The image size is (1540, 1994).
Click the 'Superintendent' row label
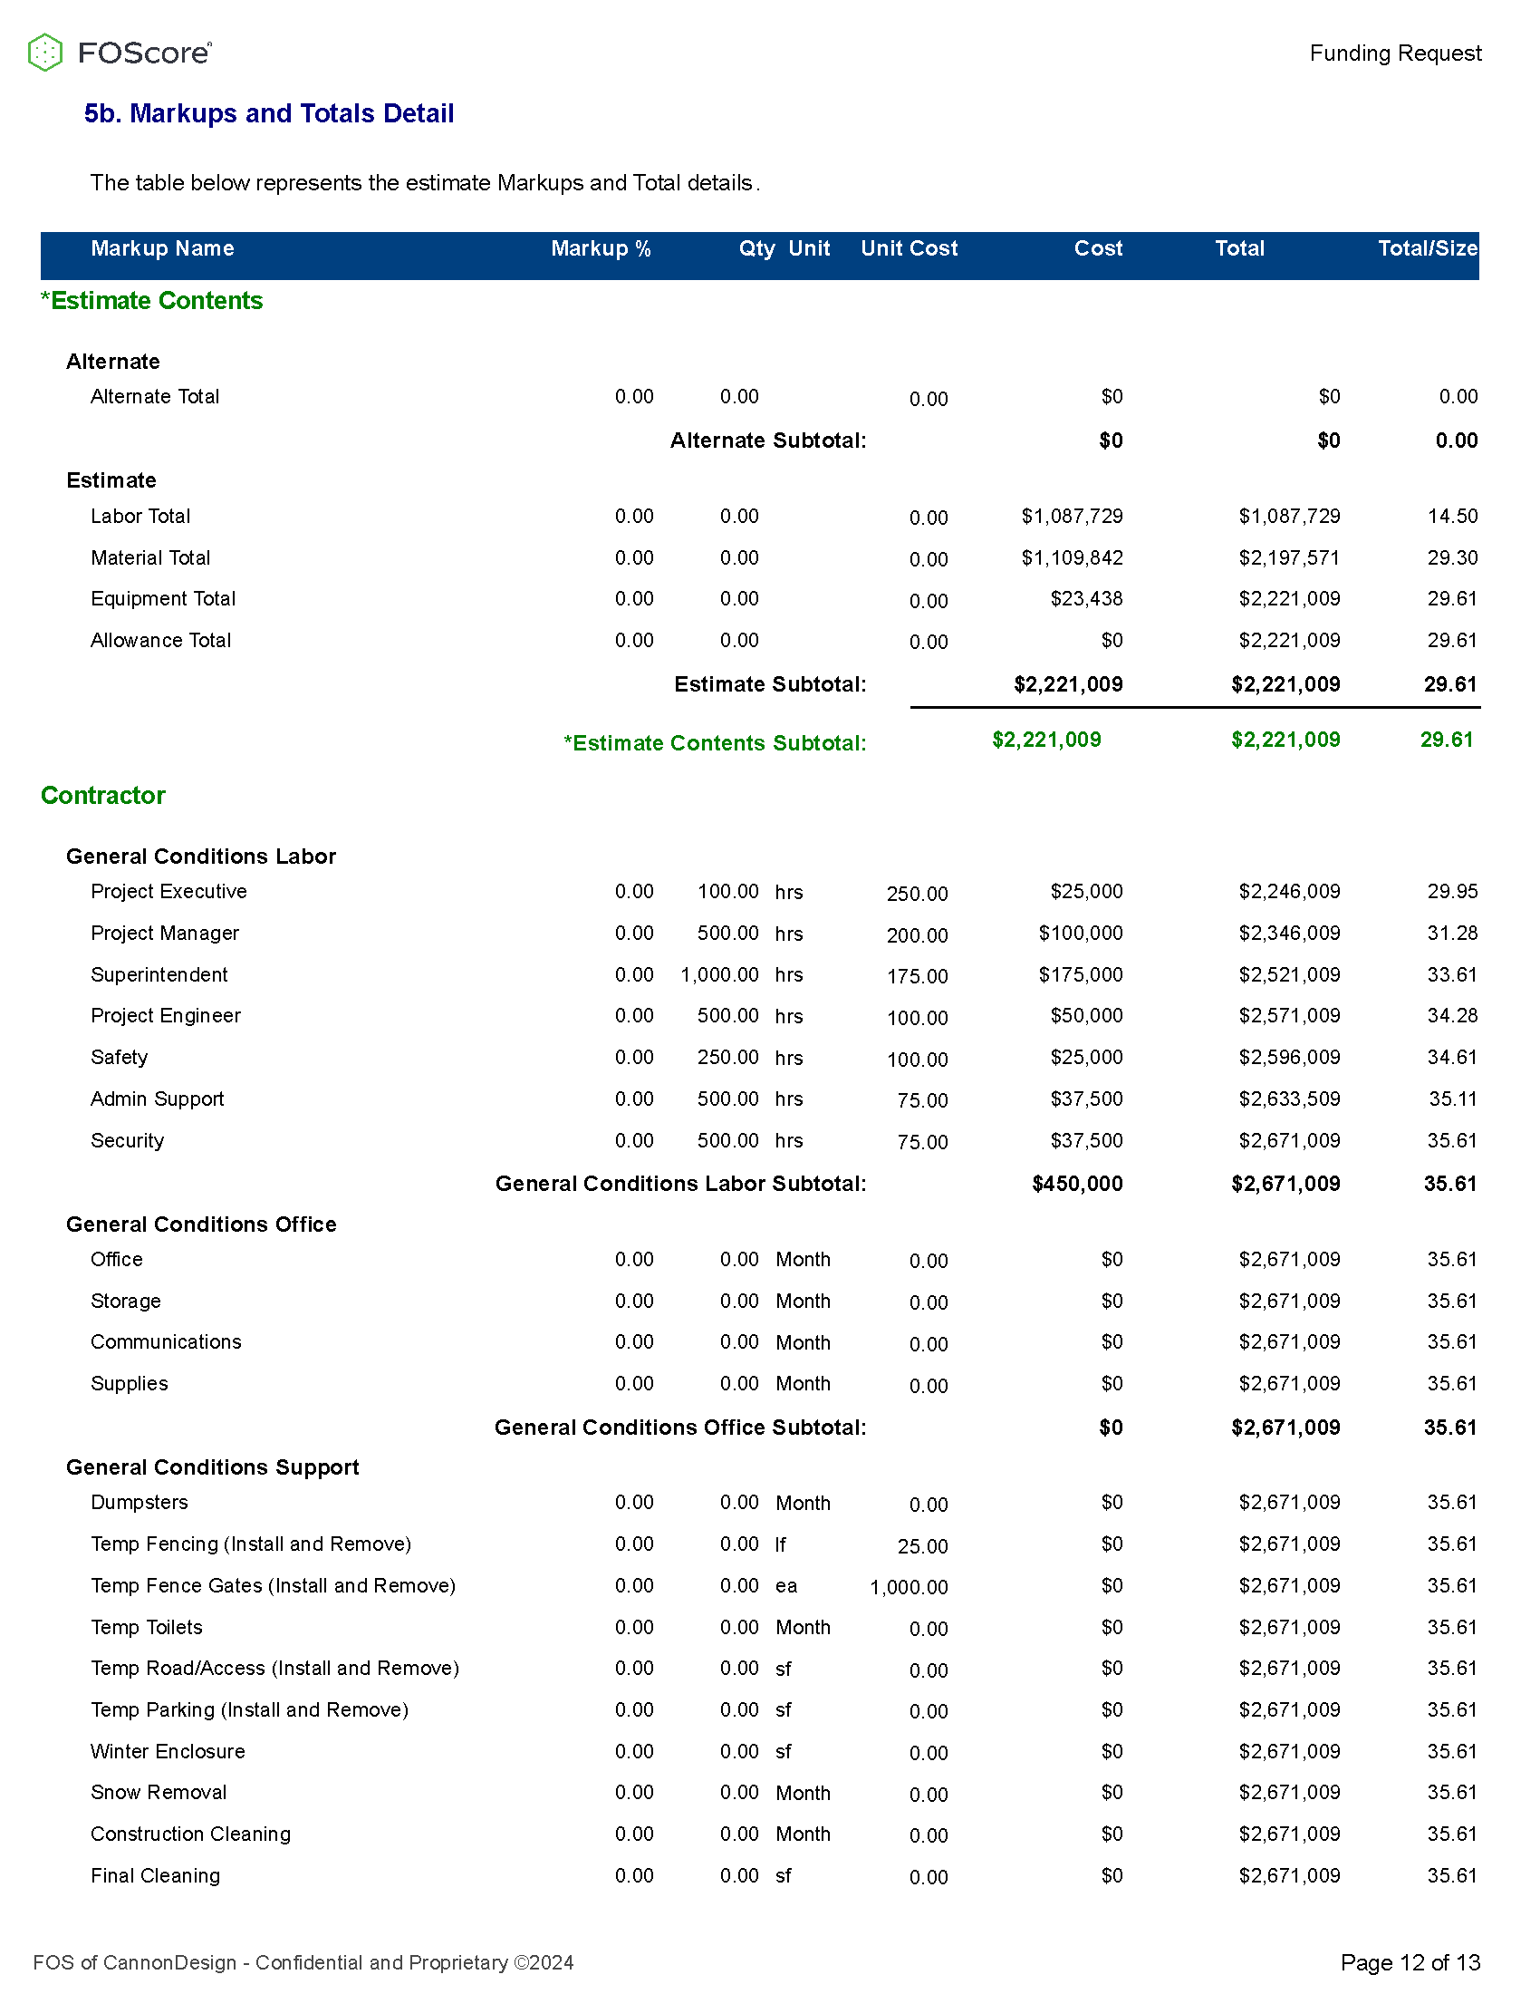(x=159, y=974)
